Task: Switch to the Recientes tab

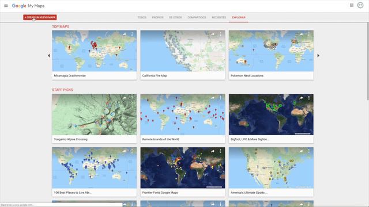Action: (219, 17)
